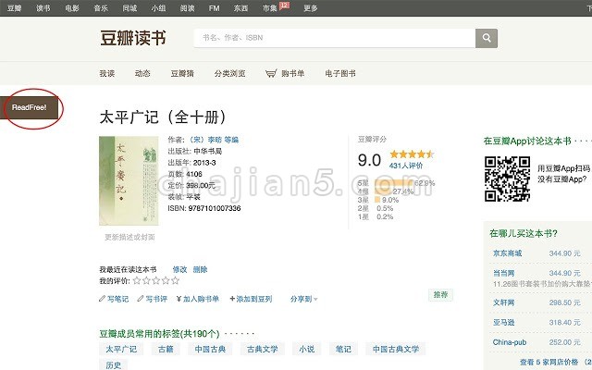Viewport: 592px width, 370px height.
Task: Open the 京东商城 store link
Action: coord(507,253)
